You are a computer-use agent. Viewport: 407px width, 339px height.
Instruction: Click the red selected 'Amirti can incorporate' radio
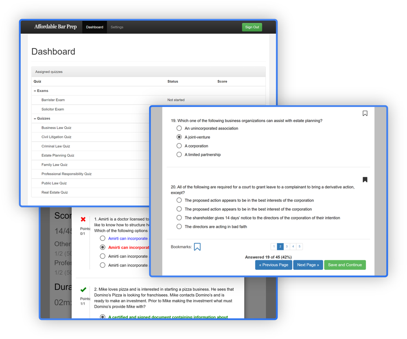[x=103, y=247]
